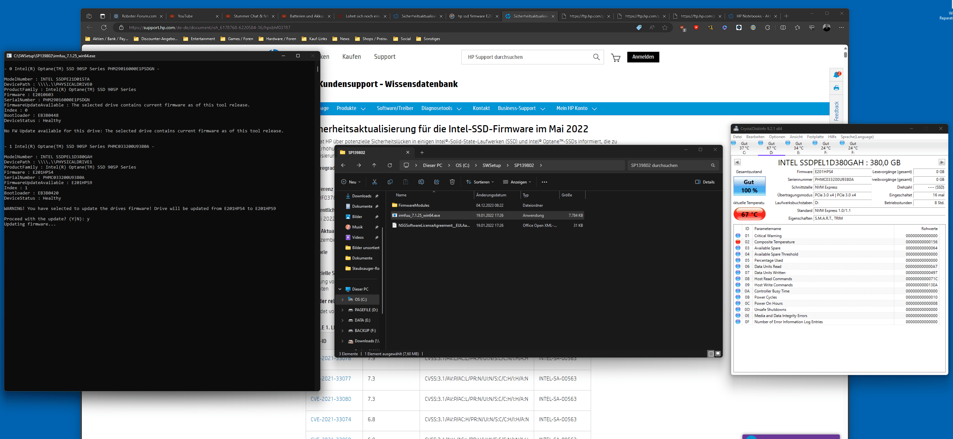Click the magnifier in Explorer search box
953x439 pixels.
(x=713, y=165)
